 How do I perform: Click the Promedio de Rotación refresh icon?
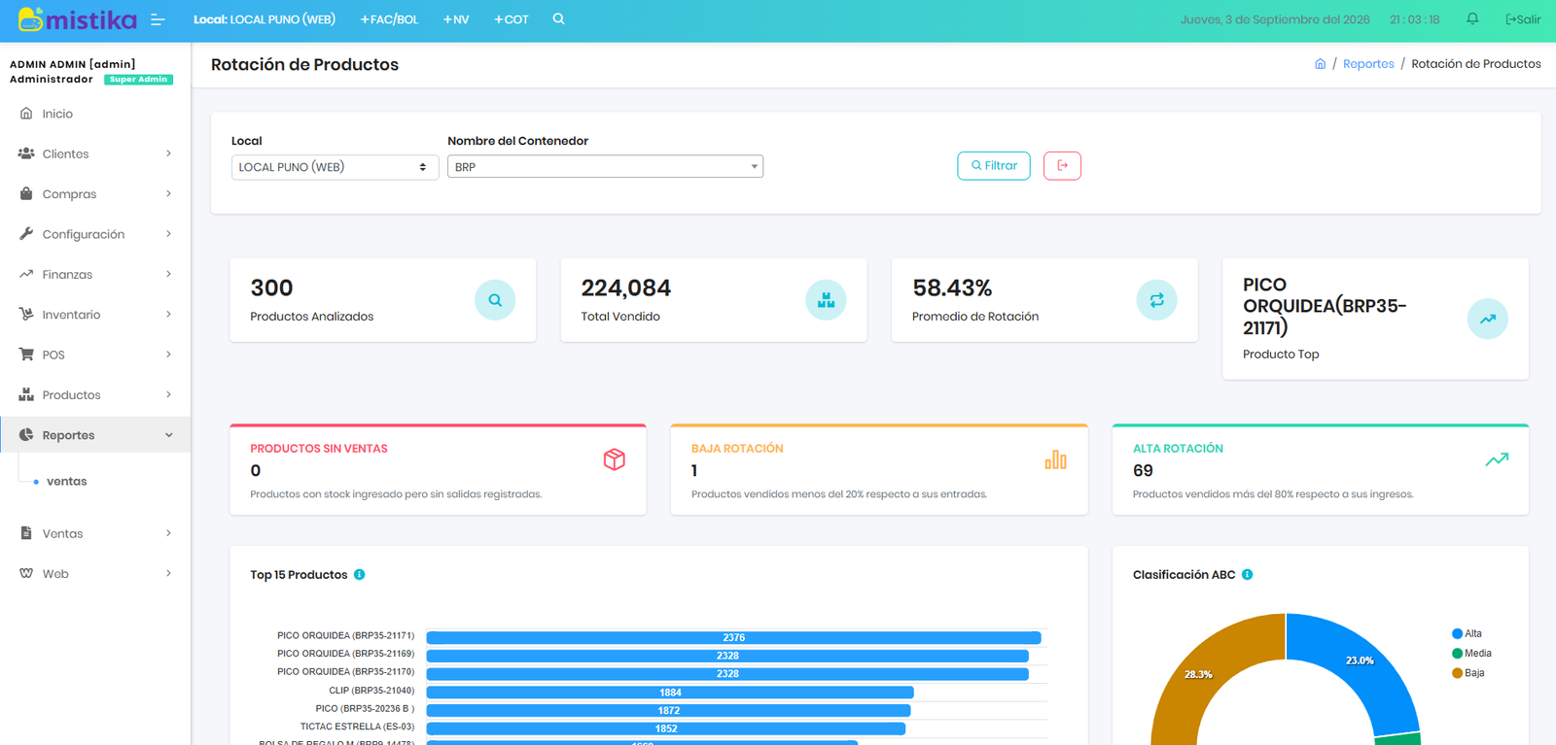coord(1156,300)
